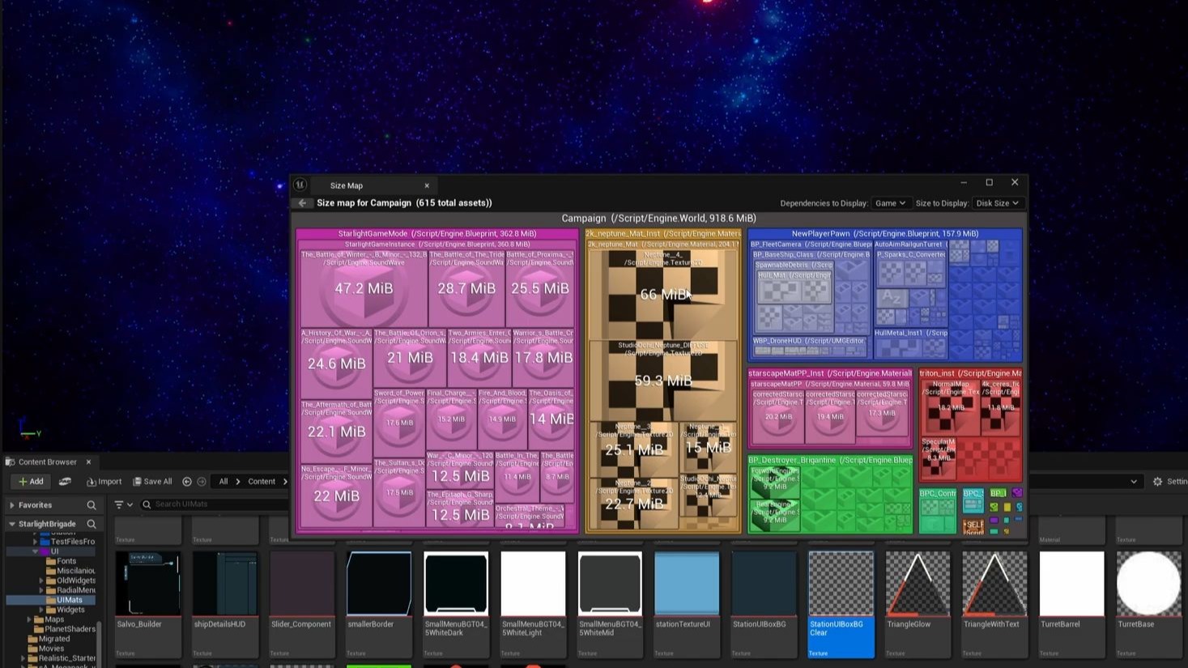This screenshot has height=668, width=1188.
Task: Select the stationTextureUI asset
Action: coord(687,604)
